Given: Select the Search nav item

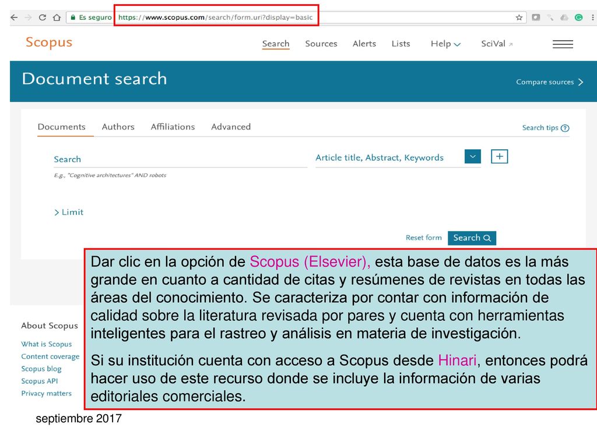Looking at the screenshot, I should coord(276,44).
